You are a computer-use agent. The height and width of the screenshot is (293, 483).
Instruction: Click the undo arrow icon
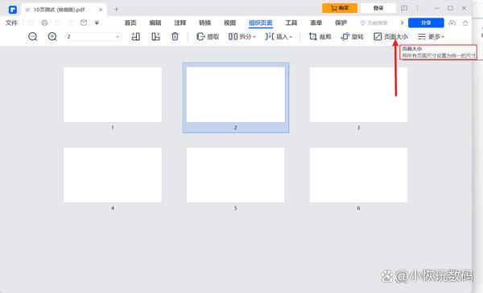click(58, 22)
